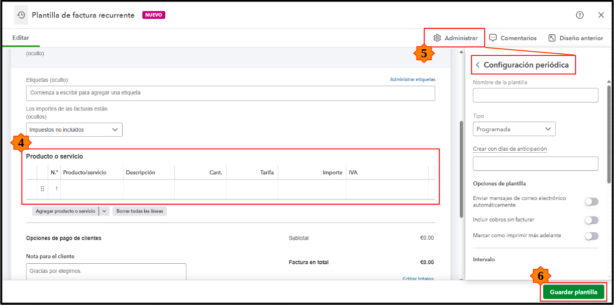Open the help question mark icon
The height and width of the screenshot is (305, 614).
[580, 15]
